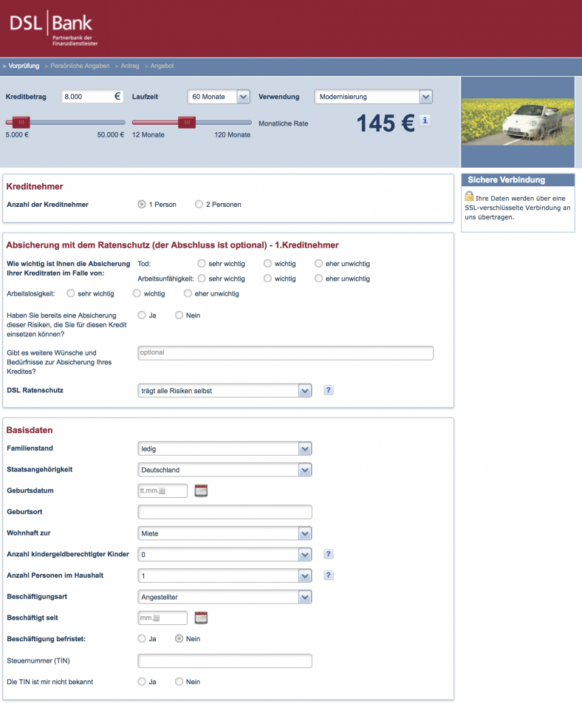
Task: Mark Arbeitslosigkeit as wichtig
Action: [x=137, y=293]
